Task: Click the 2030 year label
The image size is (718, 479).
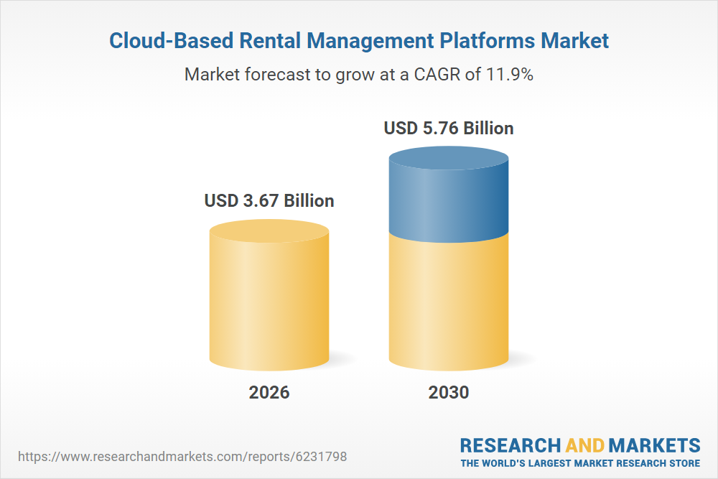Action: (x=449, y=392)
